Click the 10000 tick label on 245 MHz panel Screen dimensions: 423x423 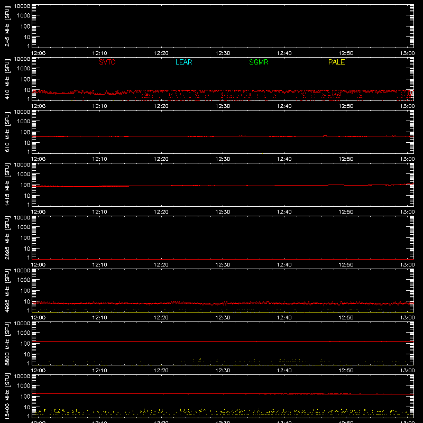click(x=22, y=6)
